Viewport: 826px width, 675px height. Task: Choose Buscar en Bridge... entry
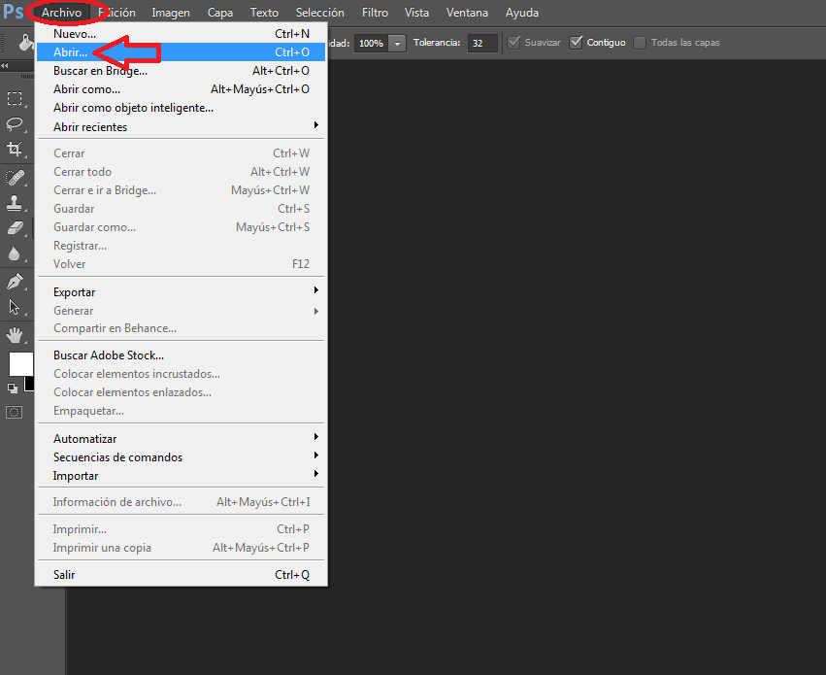click(181, 70)
